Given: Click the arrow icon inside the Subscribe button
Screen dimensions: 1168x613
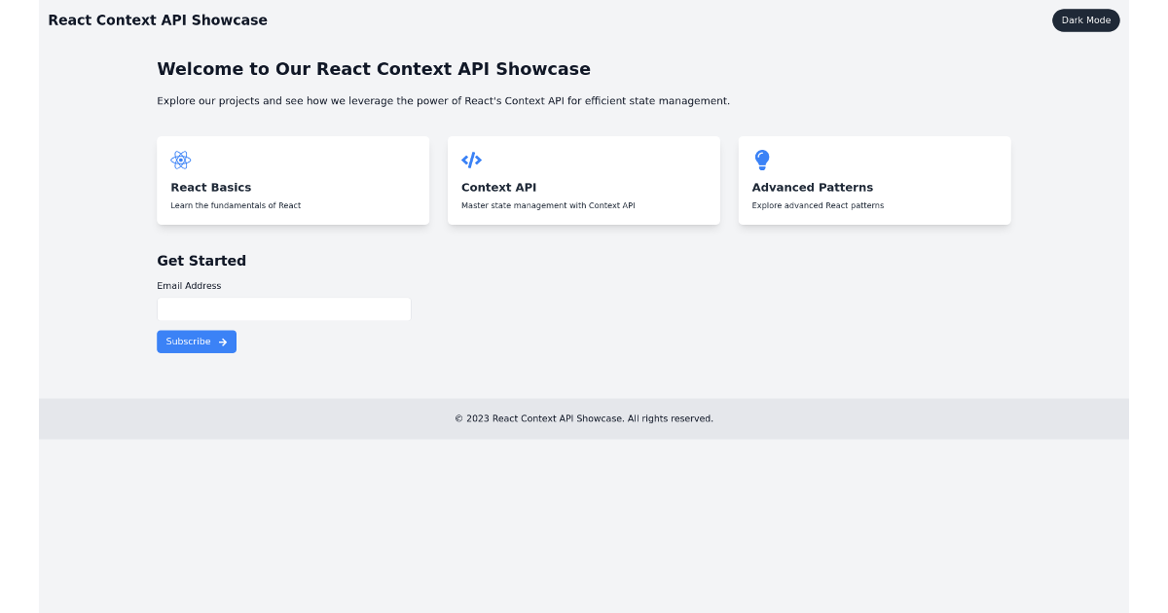Looking at the screenshot, I should coord(222,342).
